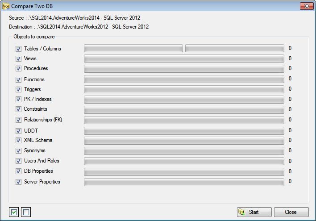
Task: Disable the Procedures comparison checkbox
Action: [18, 69]
